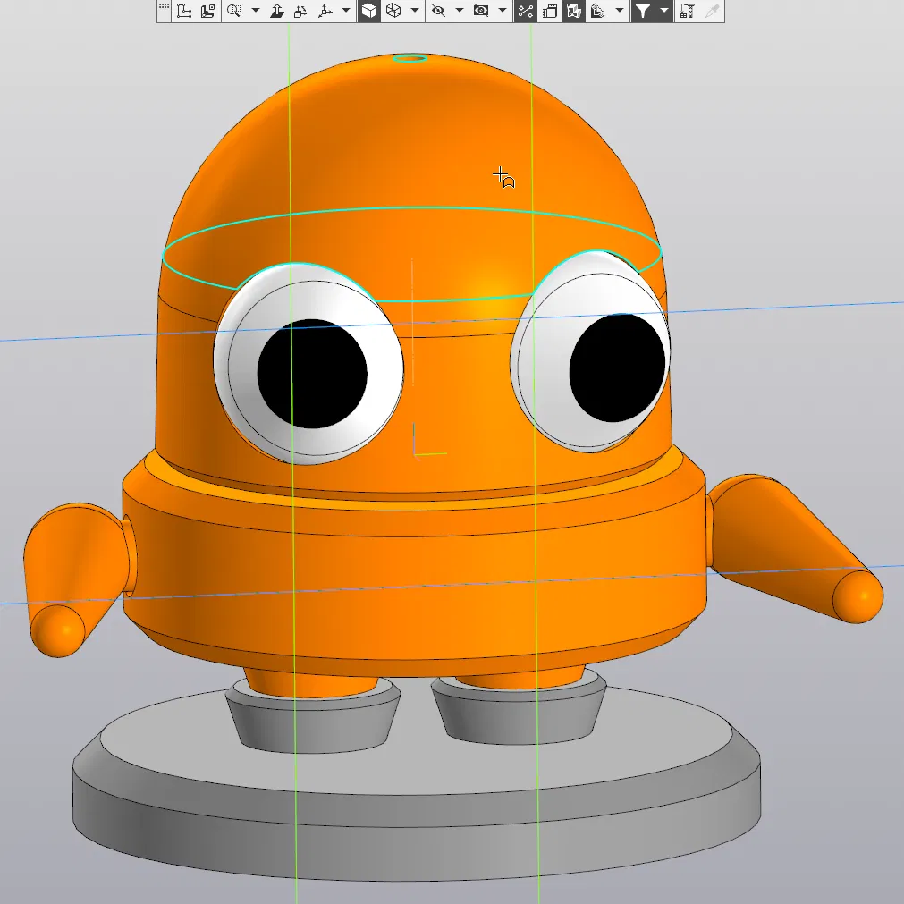Activate zoom window magnifier tool

tap(233, 11)
